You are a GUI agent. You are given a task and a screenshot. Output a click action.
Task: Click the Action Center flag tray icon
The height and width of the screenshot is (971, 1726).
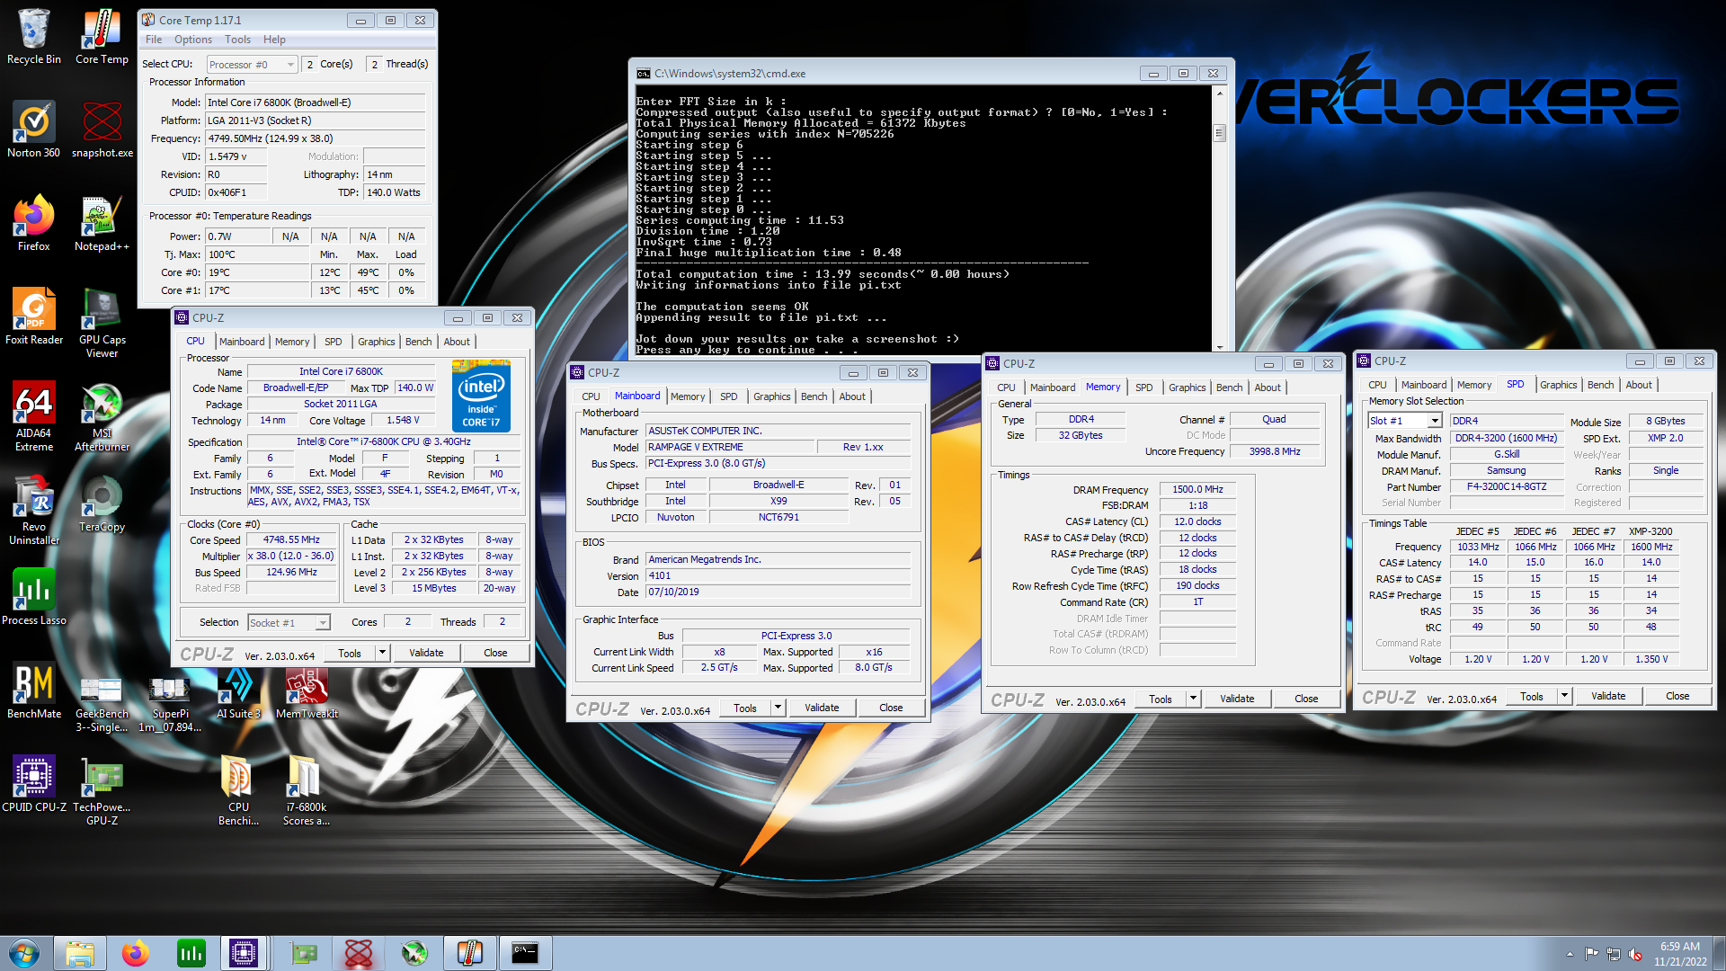(1592, 954)
